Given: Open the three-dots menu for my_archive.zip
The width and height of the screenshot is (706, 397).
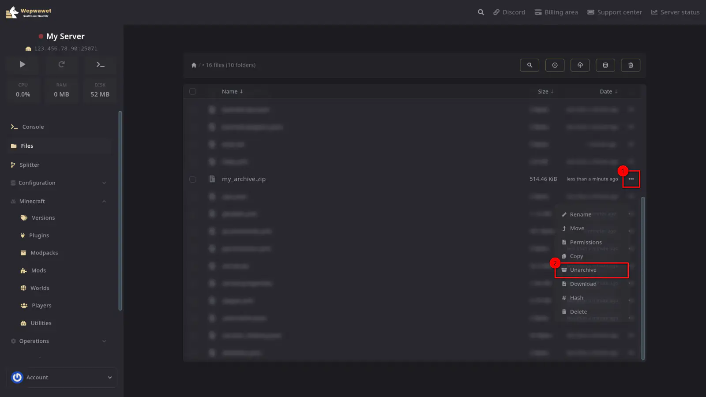Looking at the screenshot, I should [631, 179].
